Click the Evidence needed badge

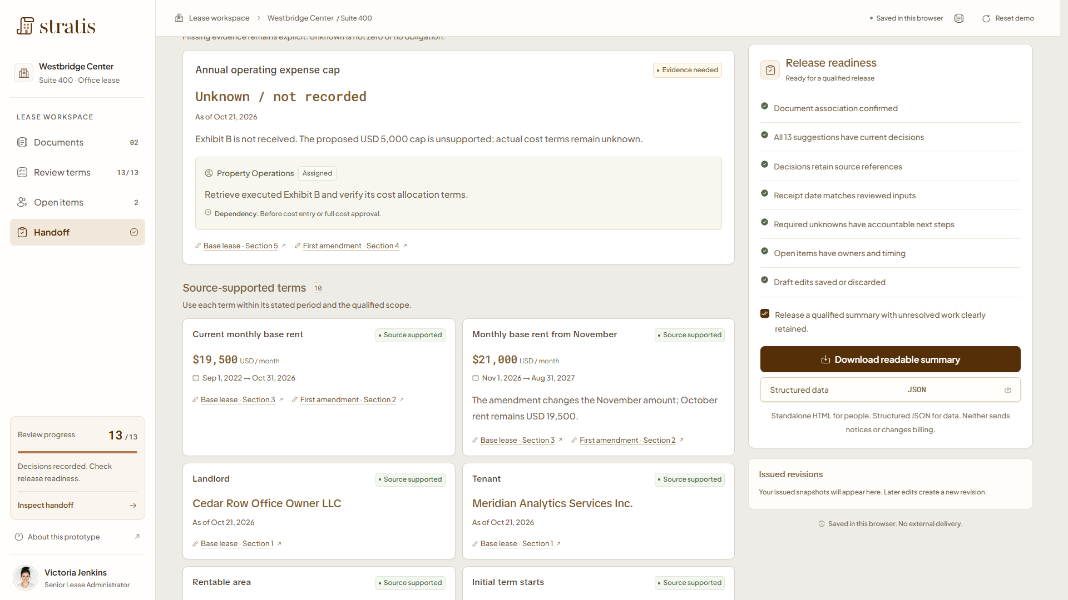(688, 70)
